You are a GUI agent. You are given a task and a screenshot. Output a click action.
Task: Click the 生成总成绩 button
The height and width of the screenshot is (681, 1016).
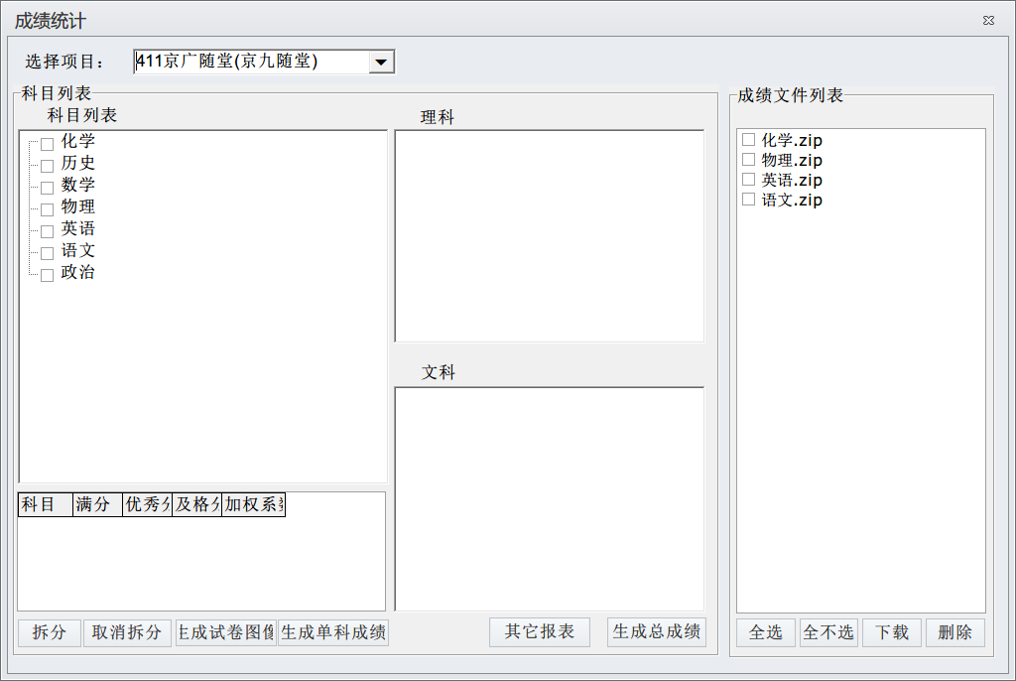tap(657, 631)
